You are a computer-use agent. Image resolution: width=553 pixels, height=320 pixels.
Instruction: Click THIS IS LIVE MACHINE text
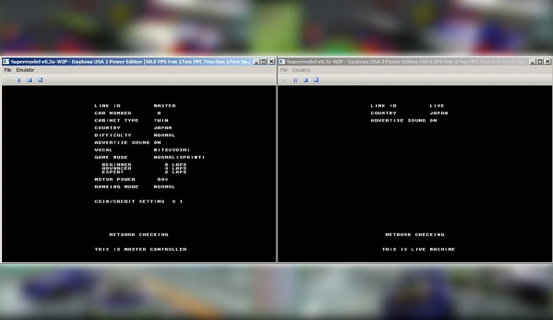point(419,249)
